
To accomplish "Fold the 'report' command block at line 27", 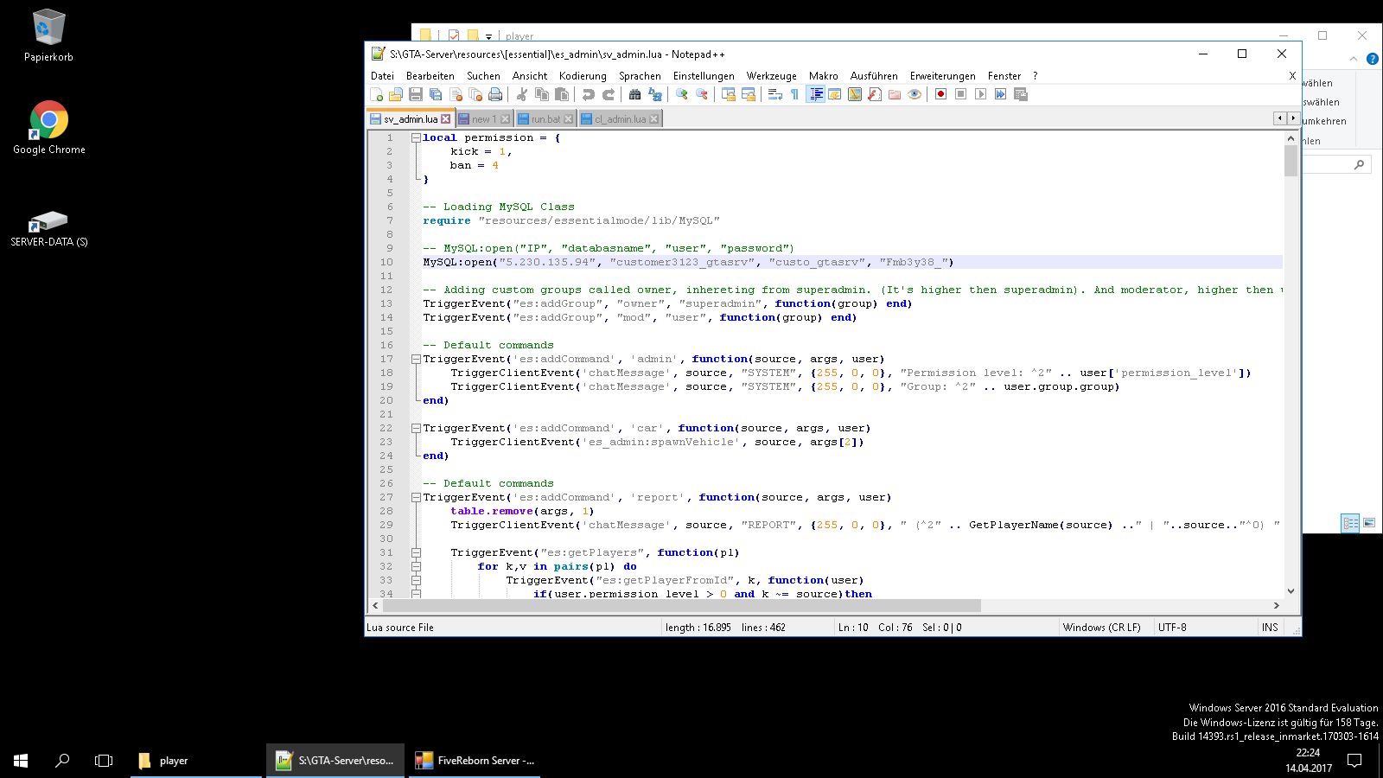I will tap(416, 497).
